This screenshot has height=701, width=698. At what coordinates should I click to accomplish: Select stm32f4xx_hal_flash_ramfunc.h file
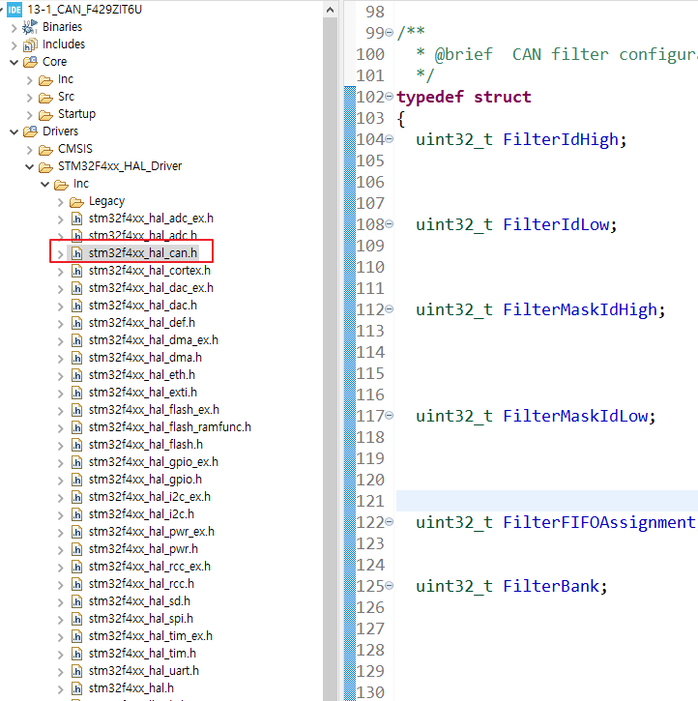[x=169, y=427]
